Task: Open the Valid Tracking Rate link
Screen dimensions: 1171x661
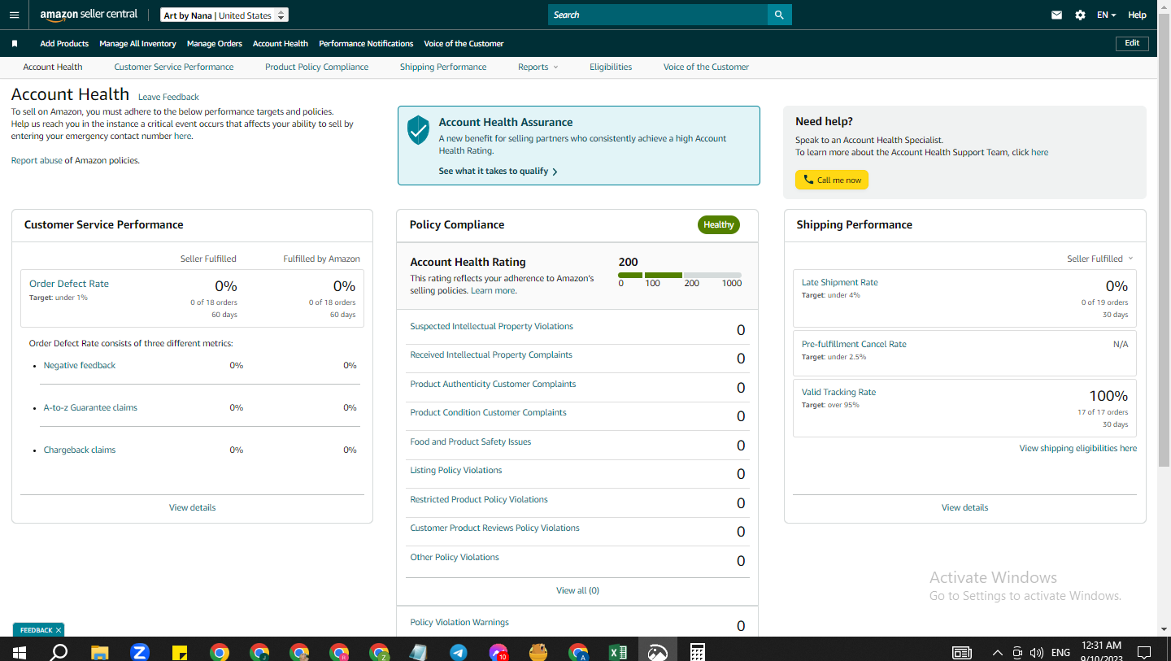Action: point(838,393)
